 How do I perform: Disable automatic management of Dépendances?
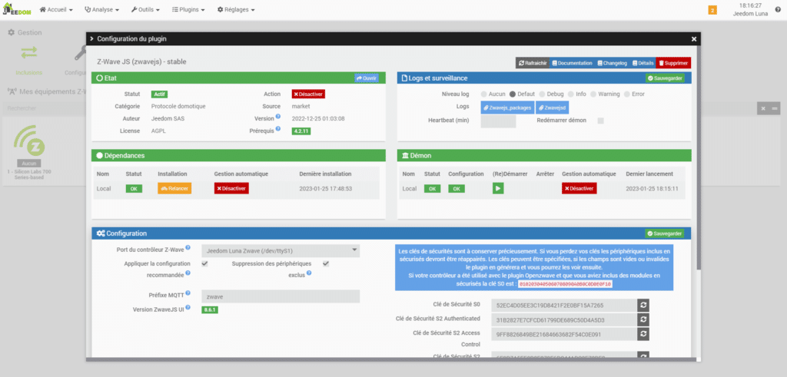pyautogui.click(x=231, y=189)
